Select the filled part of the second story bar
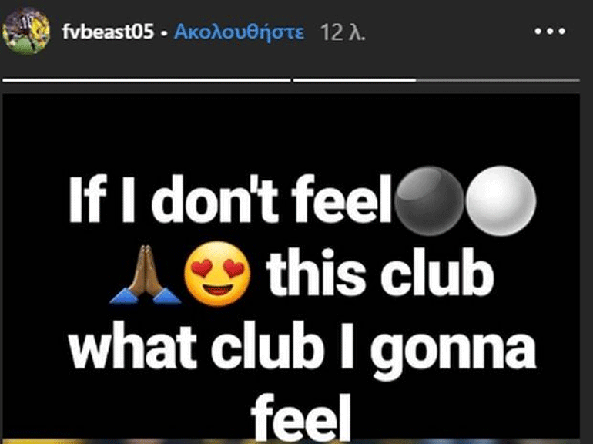 (x=355, y=80)
